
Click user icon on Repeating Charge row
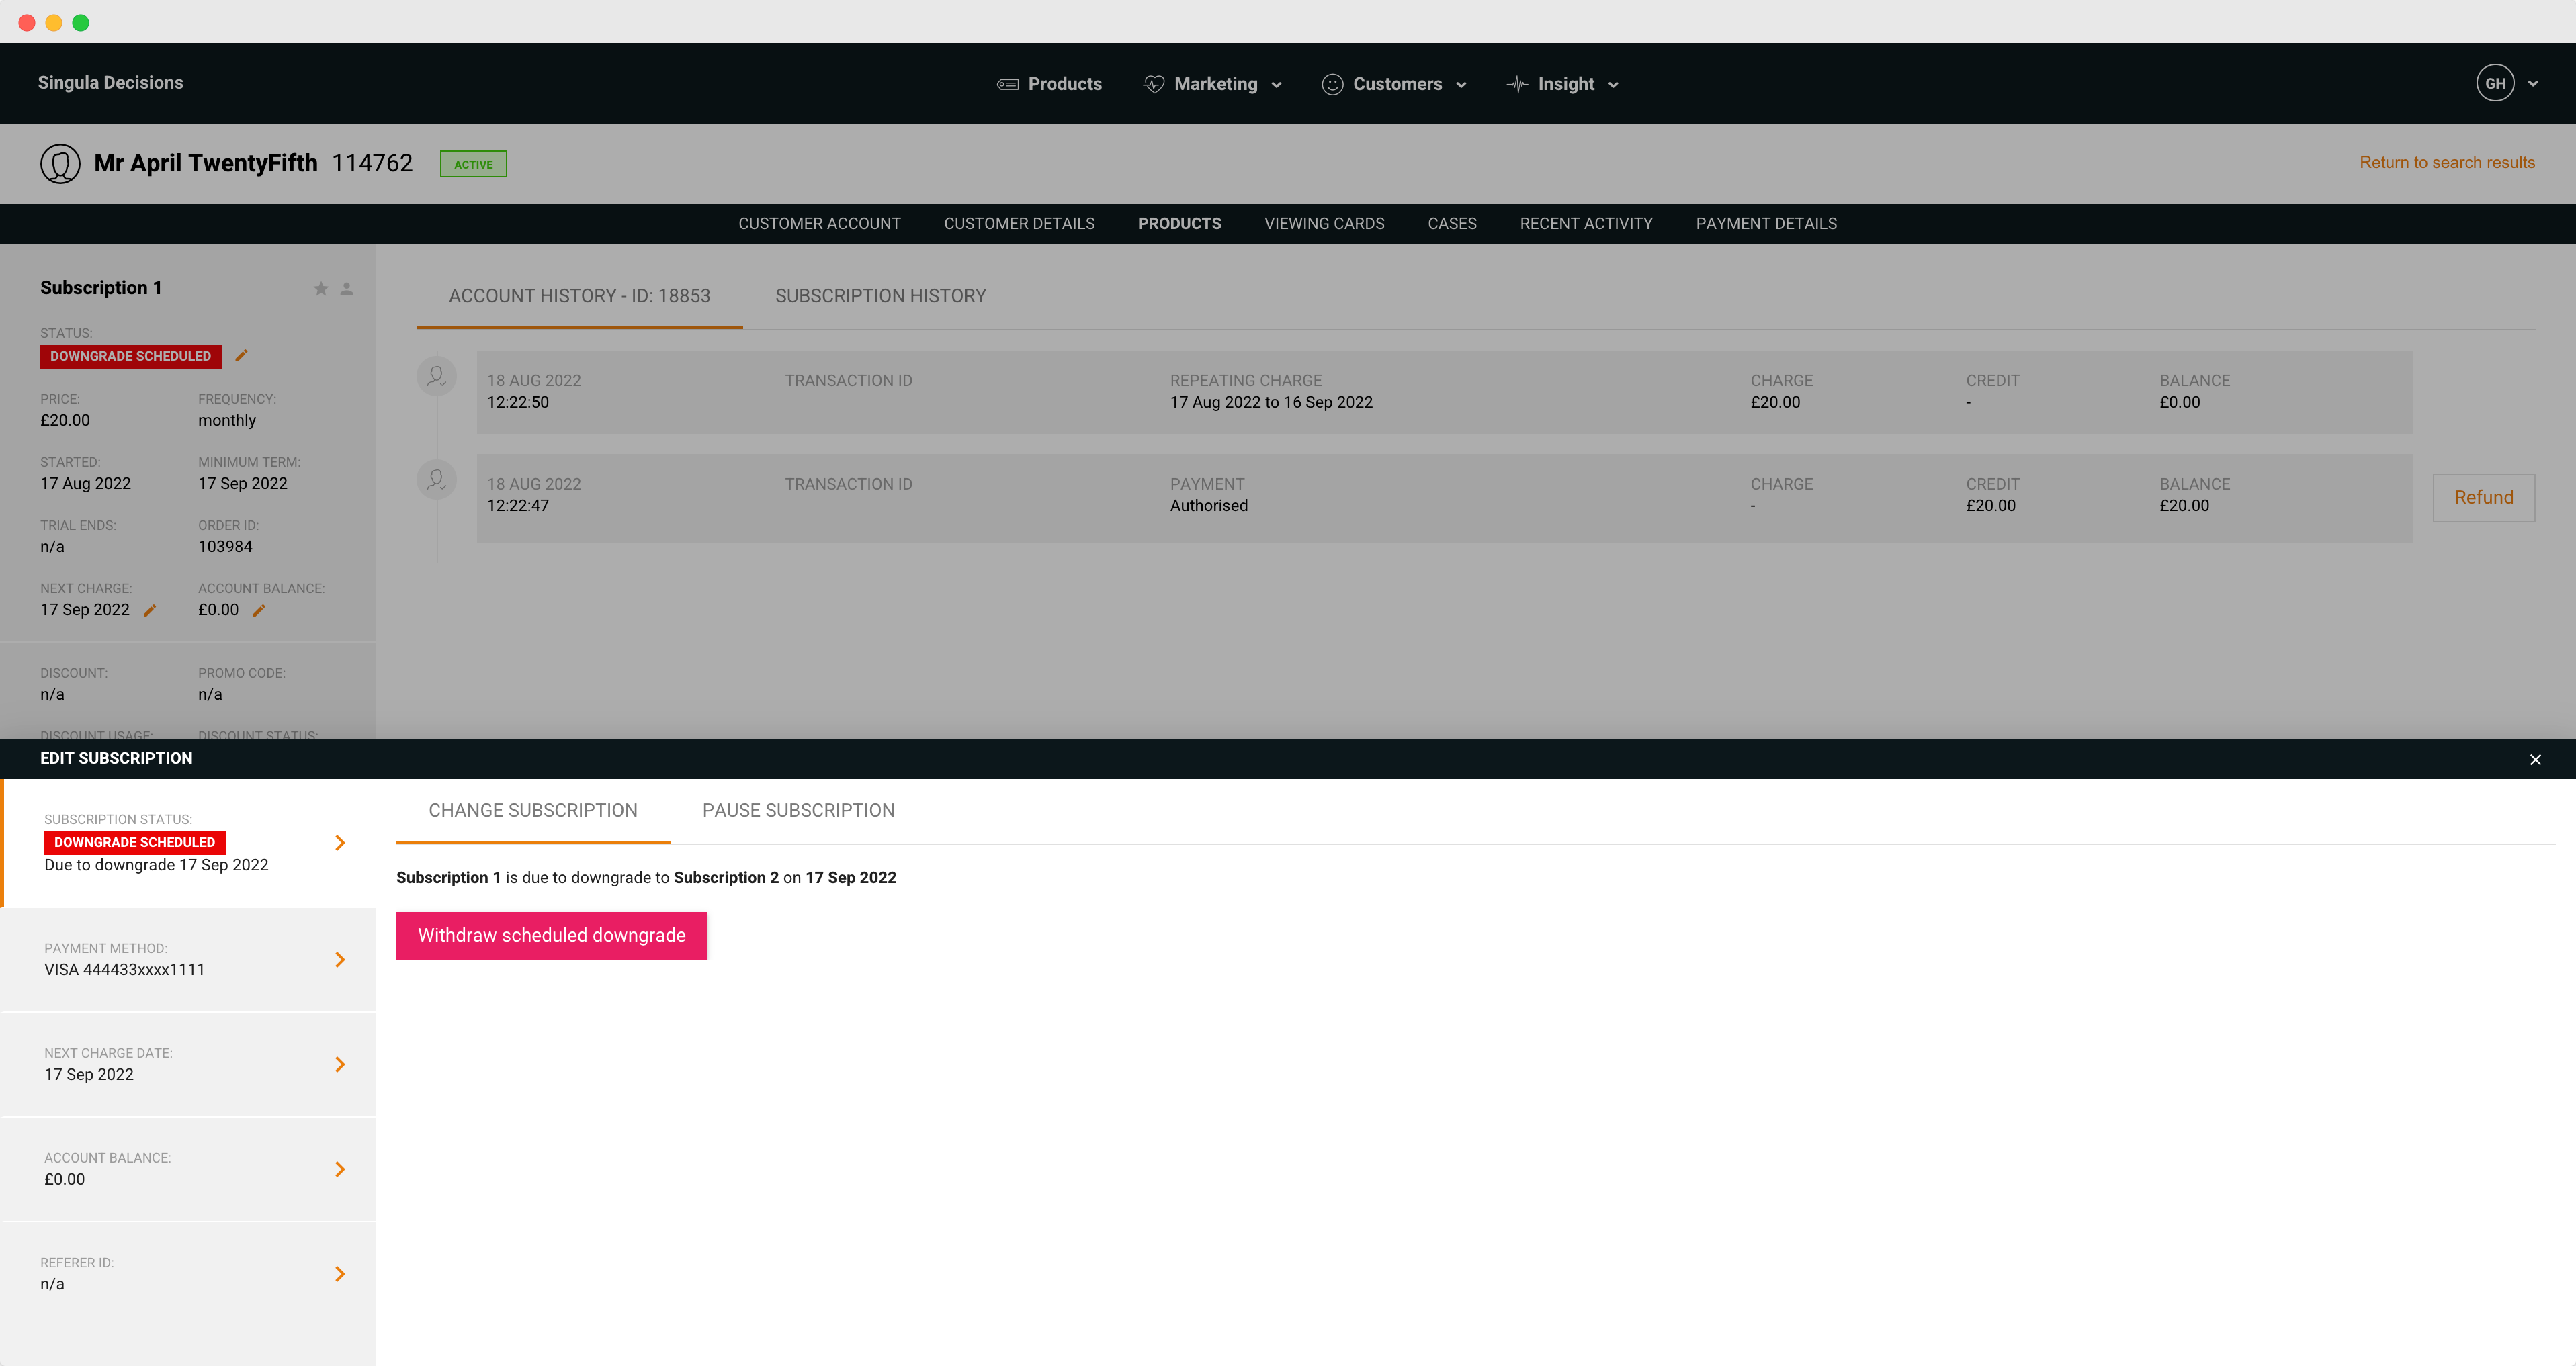[437, 377]
